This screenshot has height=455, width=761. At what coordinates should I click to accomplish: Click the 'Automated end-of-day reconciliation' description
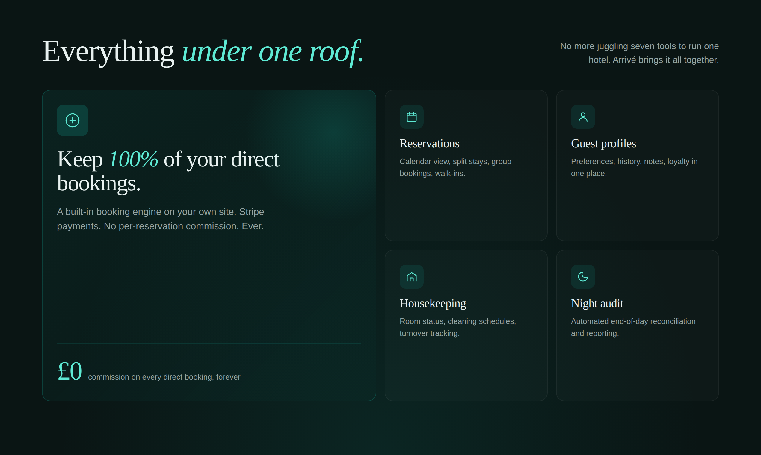633,327
